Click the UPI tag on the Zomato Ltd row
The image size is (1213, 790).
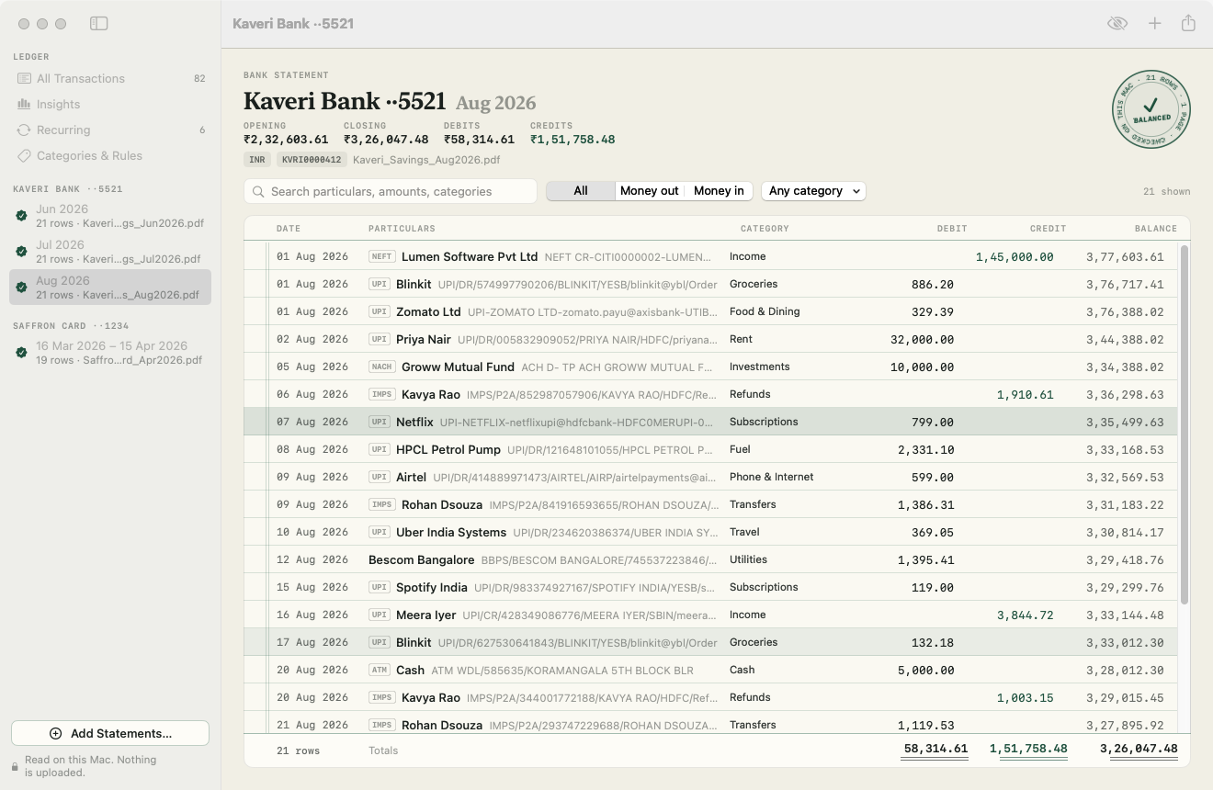pyautogui.click(x=380, y=312)
